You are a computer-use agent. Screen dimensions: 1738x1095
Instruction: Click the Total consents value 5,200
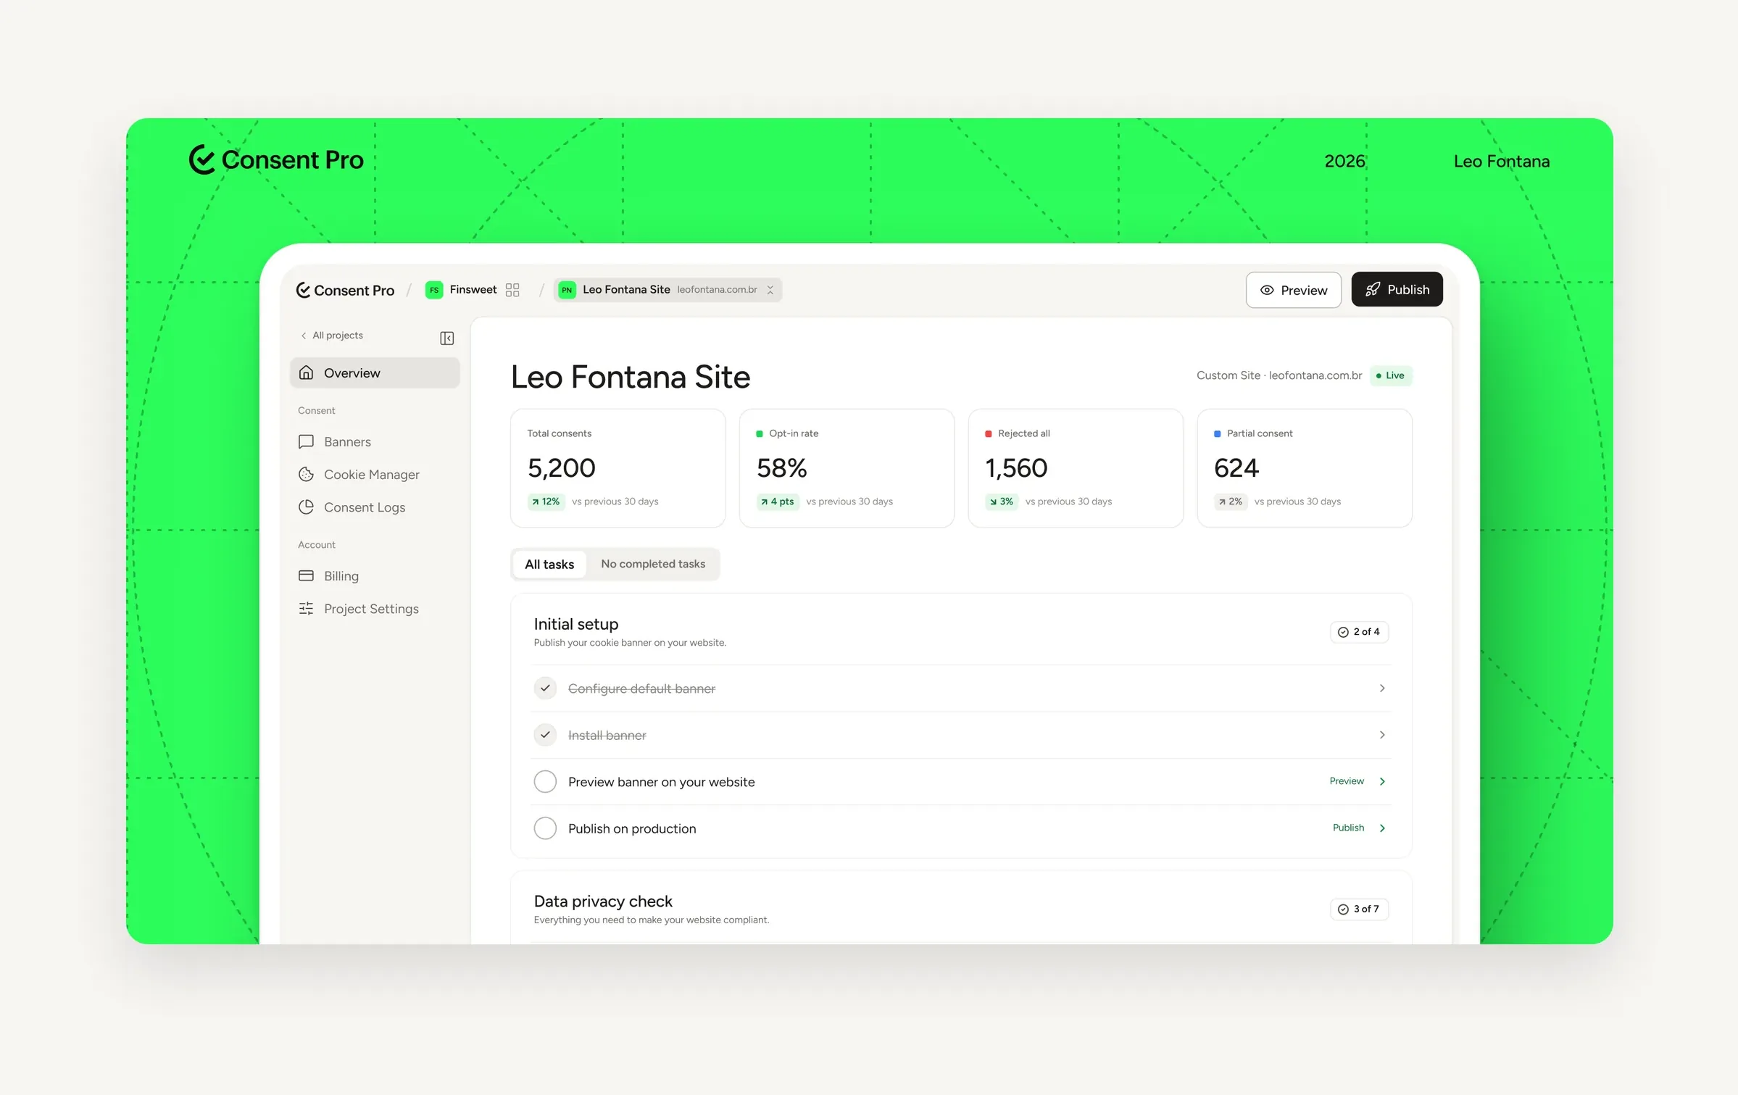562,468
